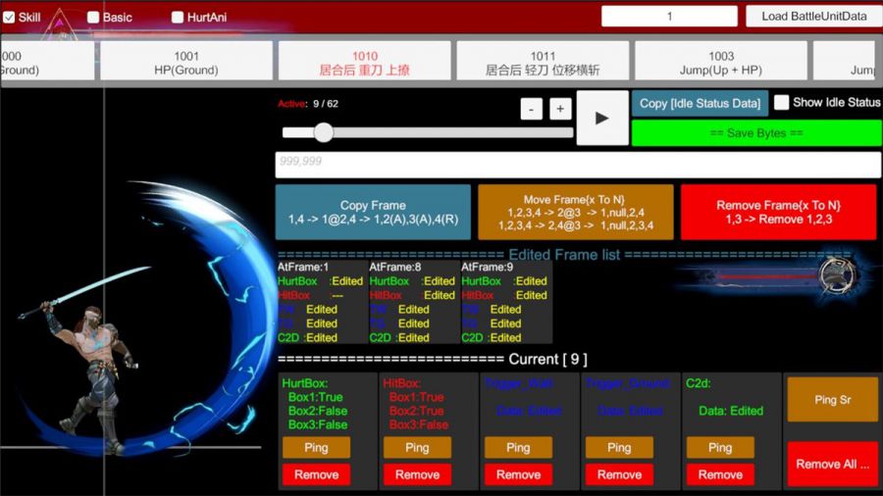Click Copy [Idle Status Data] button

700,104
